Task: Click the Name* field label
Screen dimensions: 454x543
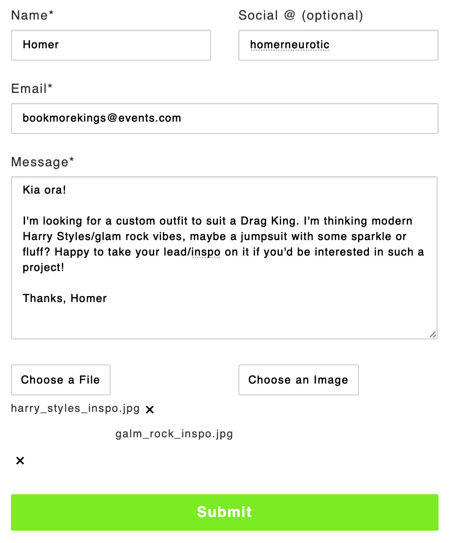Action: click(32, 15)
